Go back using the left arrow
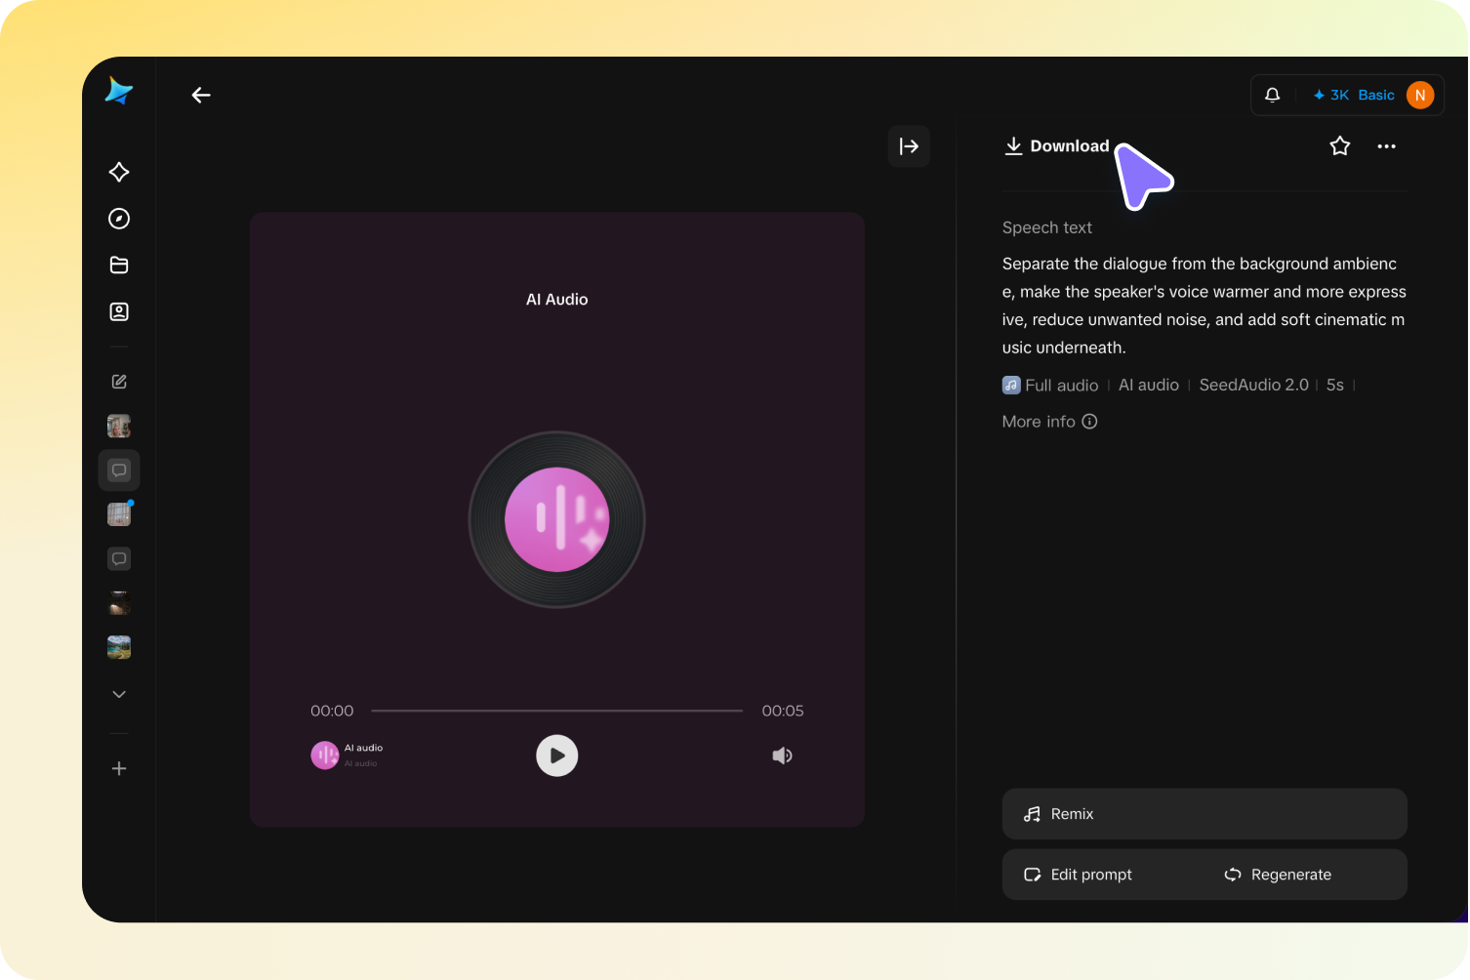 (x=201, y=95)
